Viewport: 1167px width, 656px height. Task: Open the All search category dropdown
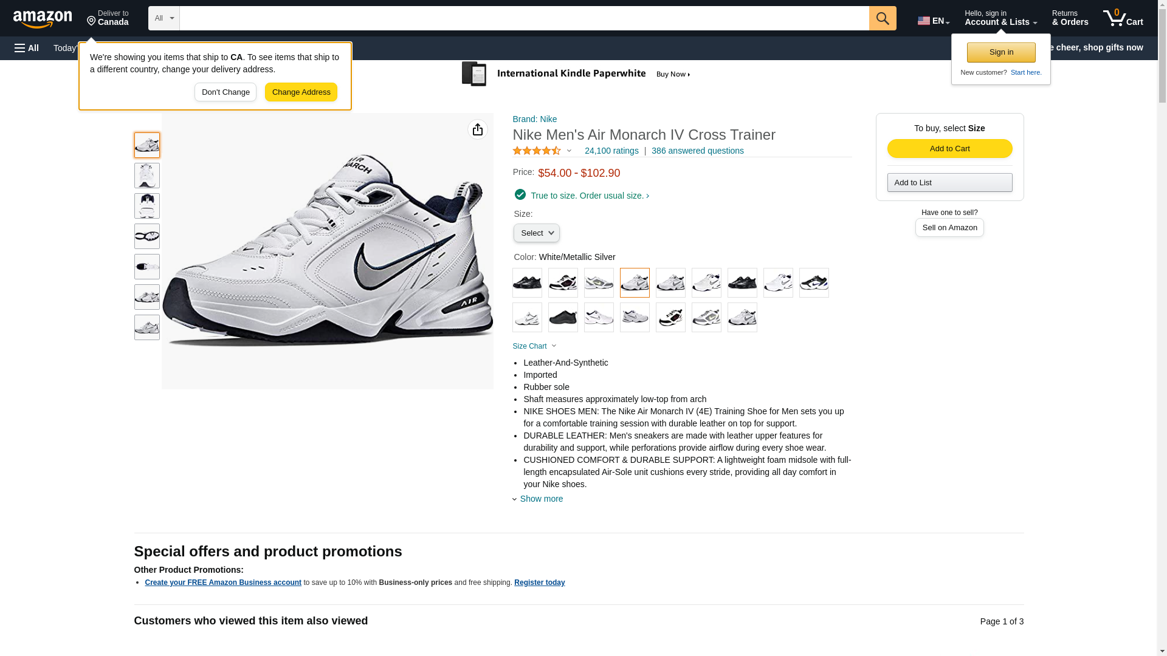pos(164,18)
